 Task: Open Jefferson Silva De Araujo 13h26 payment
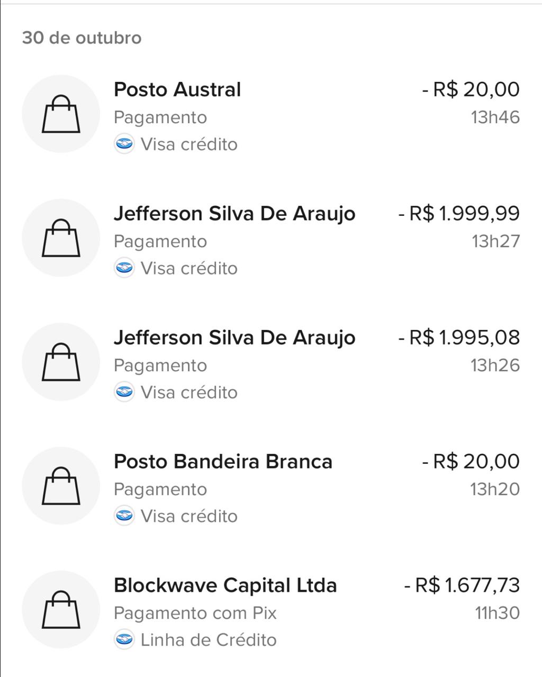pos(234,337)
